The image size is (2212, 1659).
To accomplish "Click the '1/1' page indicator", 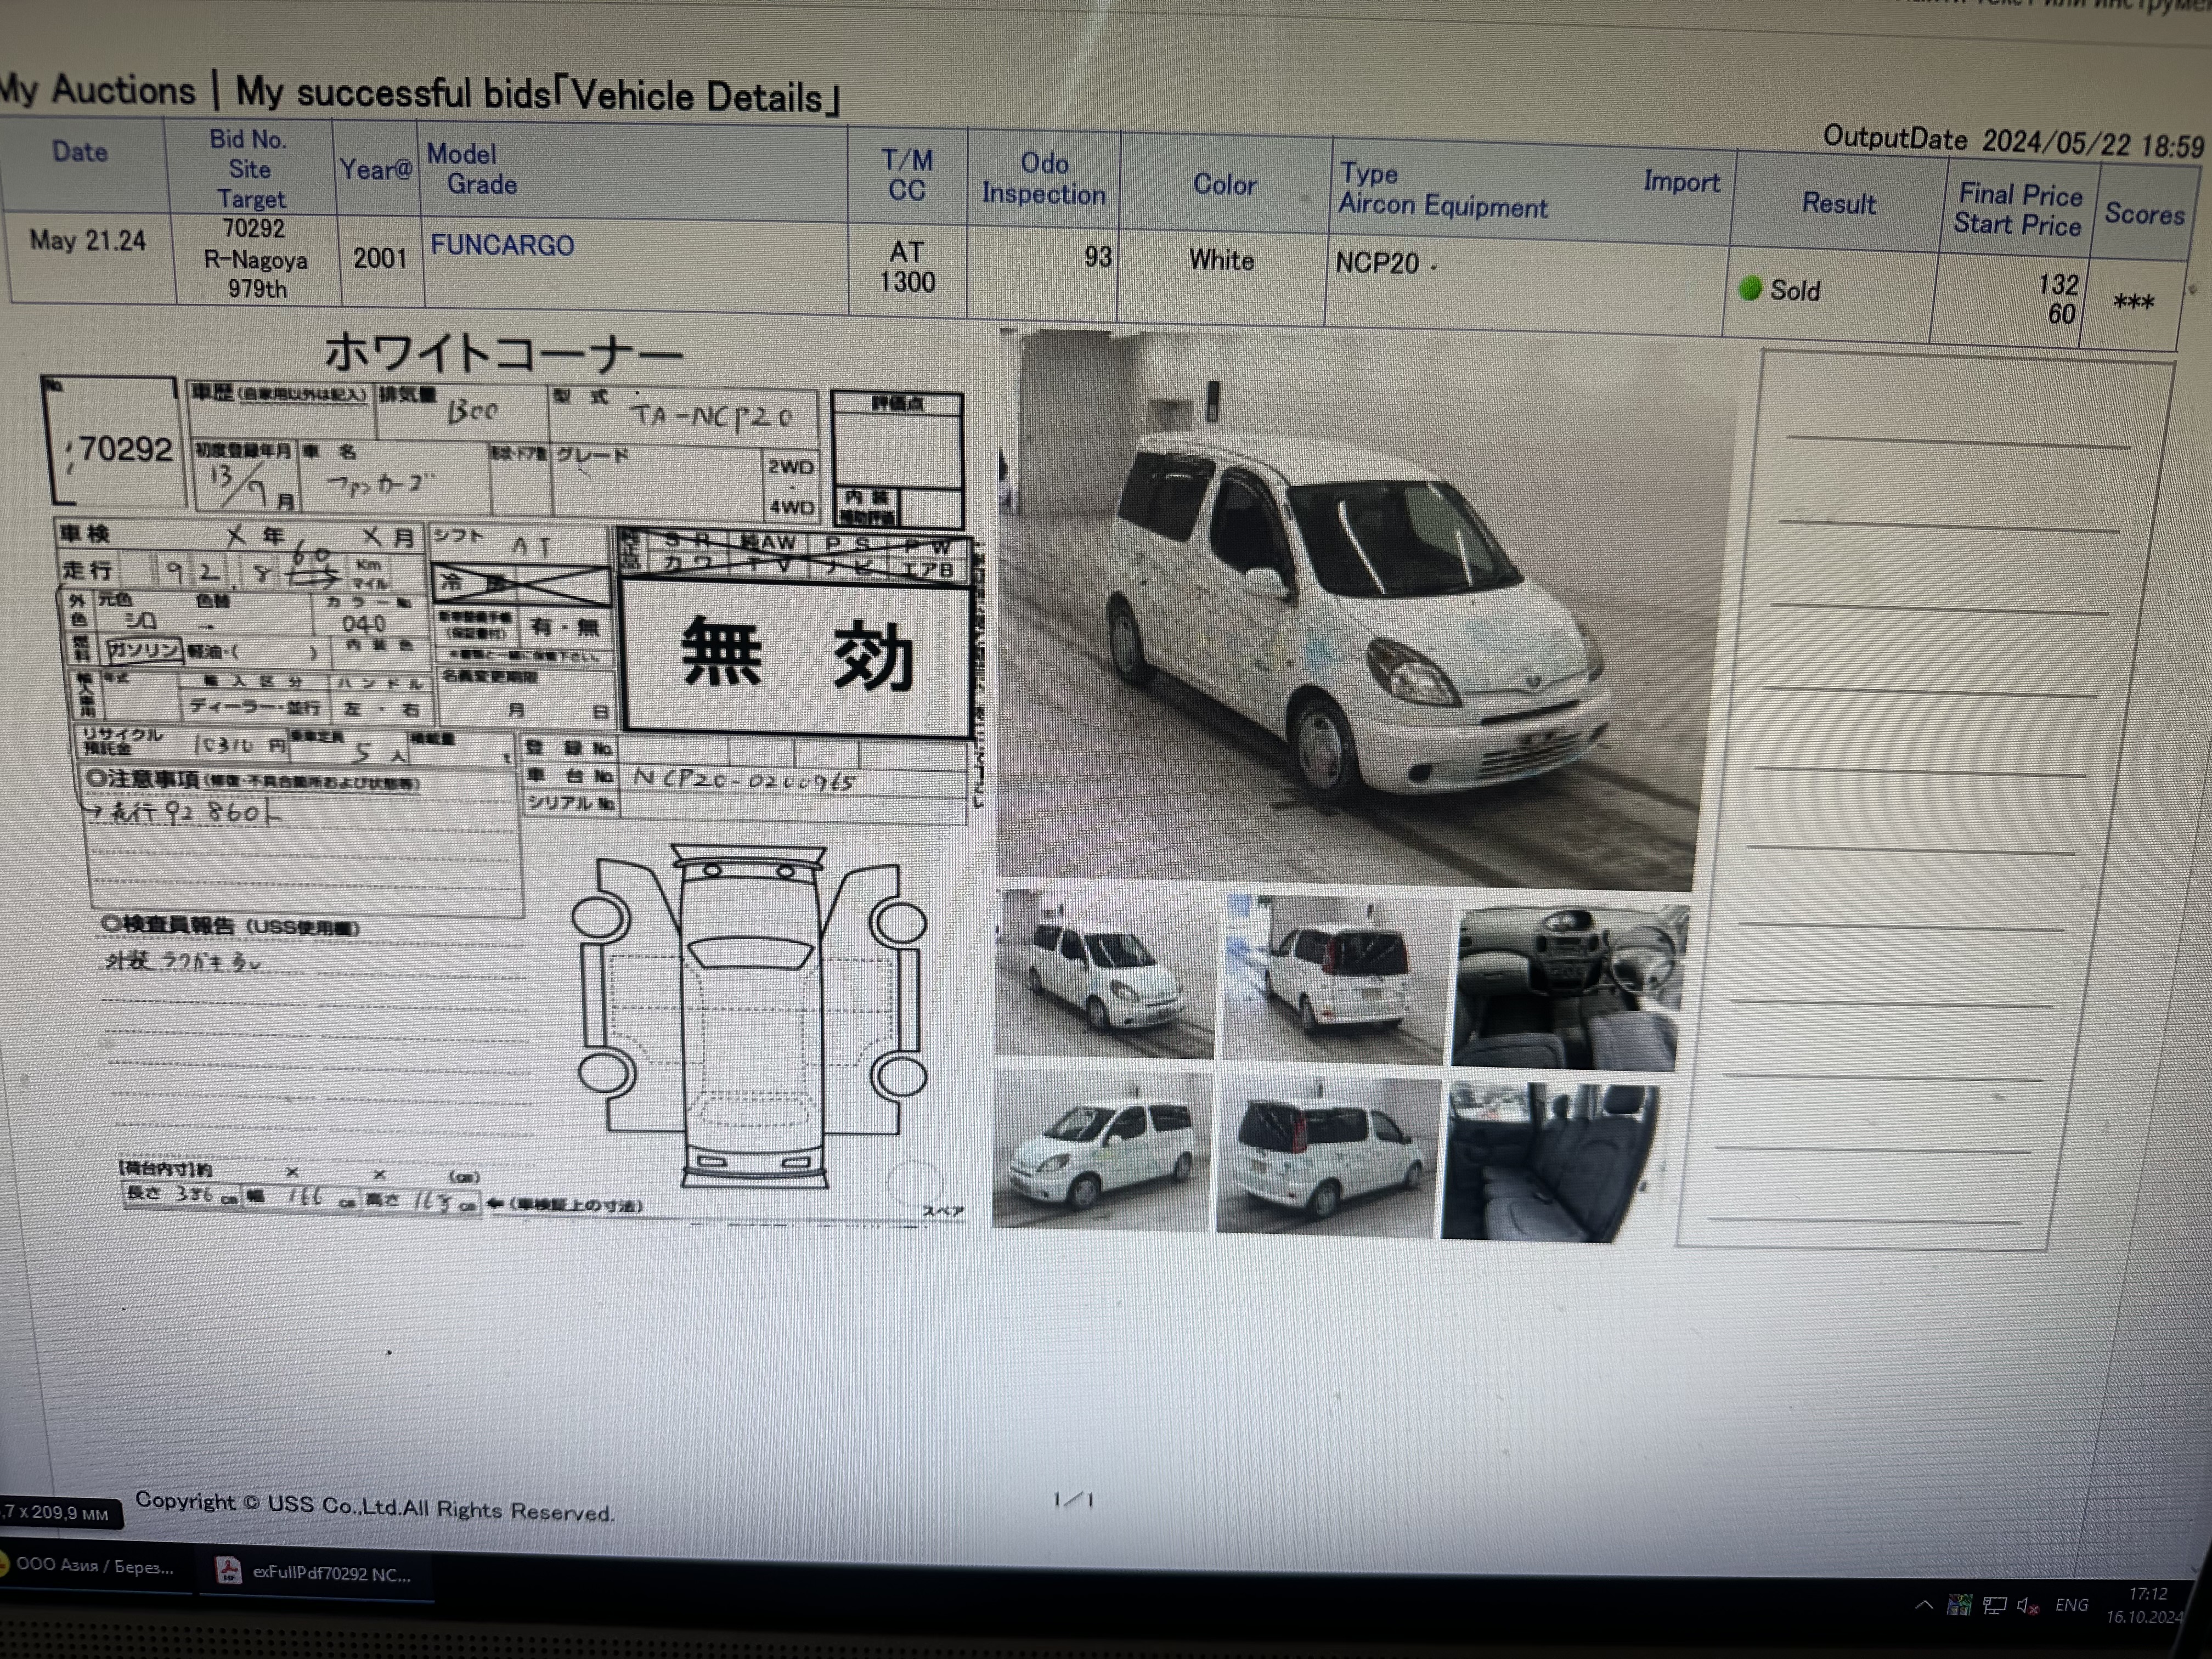I will tap(1073, 1499).
